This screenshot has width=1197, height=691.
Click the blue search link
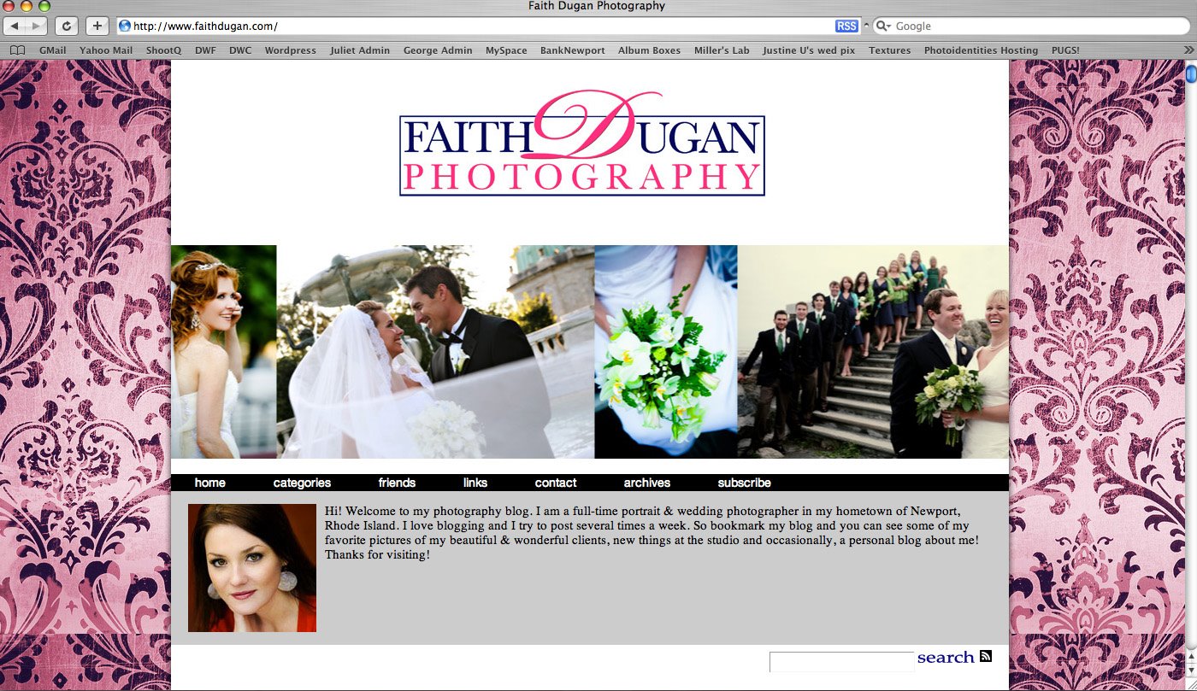pyautogui.click(x=946, y=658)
